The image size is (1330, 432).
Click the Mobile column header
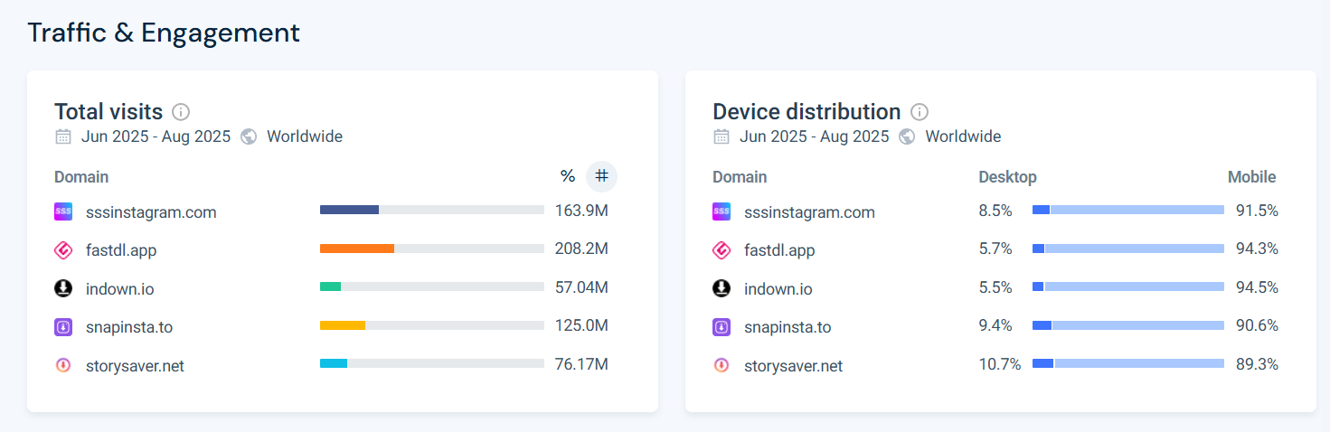[x=1251, y=177]
